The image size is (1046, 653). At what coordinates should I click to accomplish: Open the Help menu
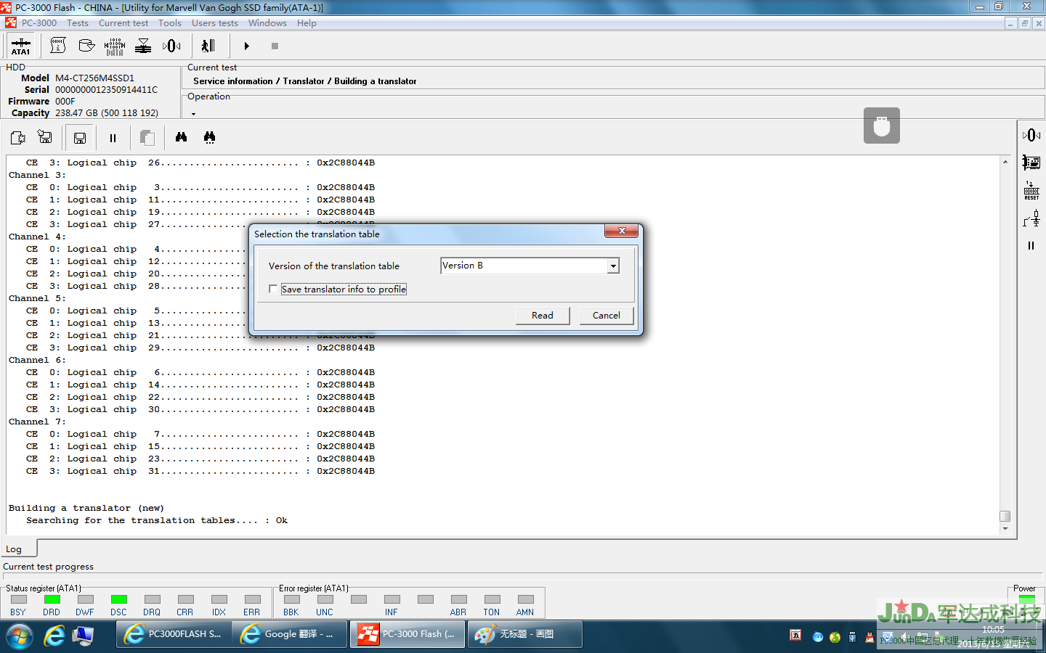[x=307, y=23]
